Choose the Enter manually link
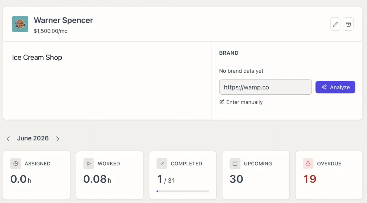Screen dimensions: 367x203 [x=241, y=102]
